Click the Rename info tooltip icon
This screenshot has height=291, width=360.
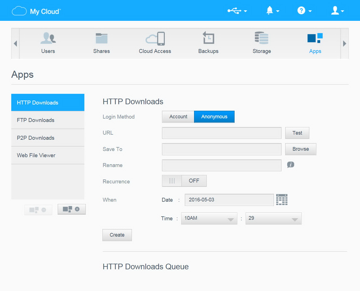coord(291,165)
